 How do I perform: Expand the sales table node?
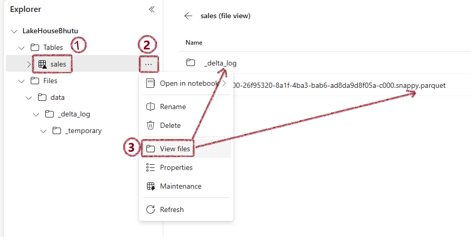pyautogui.click(x=29, y=64)
